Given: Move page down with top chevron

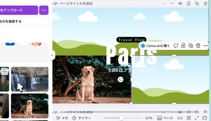Looking at the screenshot, I should (172, 4).
